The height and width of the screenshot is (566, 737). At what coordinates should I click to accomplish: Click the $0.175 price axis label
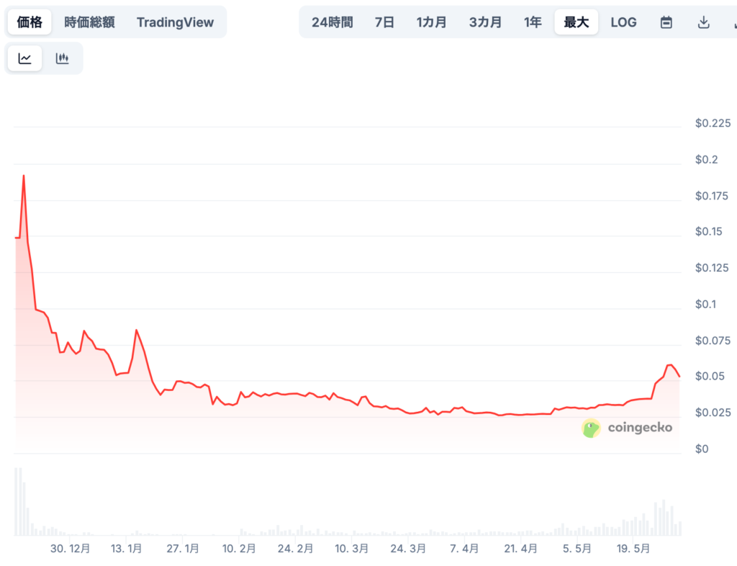[712, 196]
